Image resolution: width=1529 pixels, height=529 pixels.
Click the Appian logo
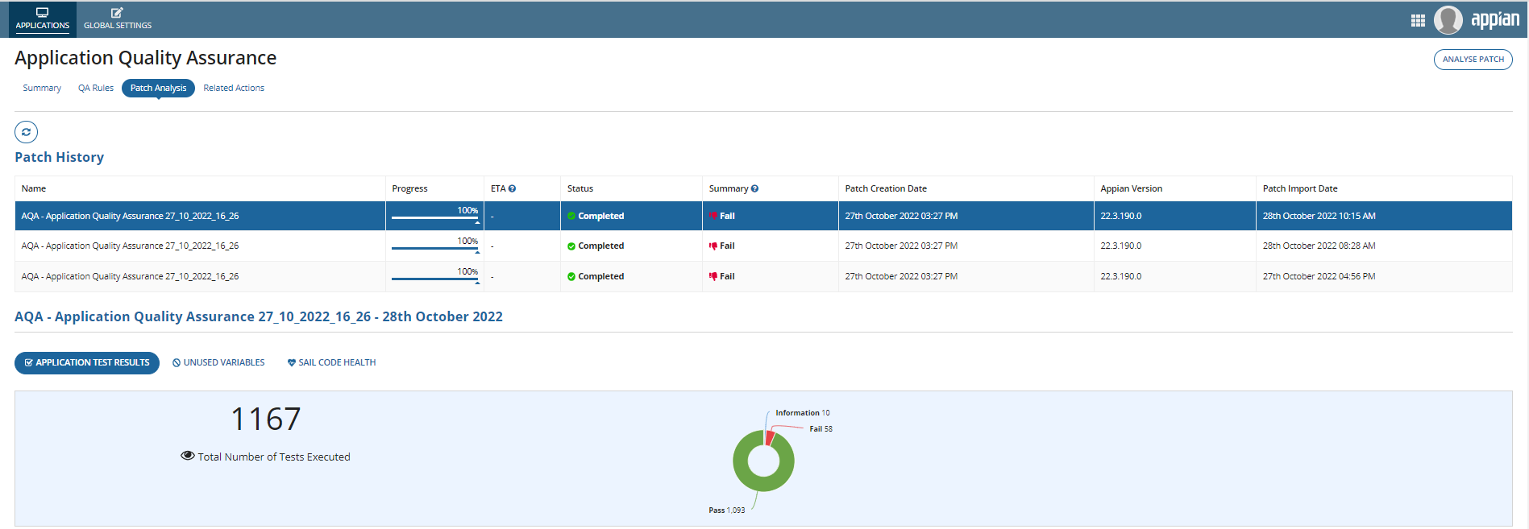point(1495,19)
